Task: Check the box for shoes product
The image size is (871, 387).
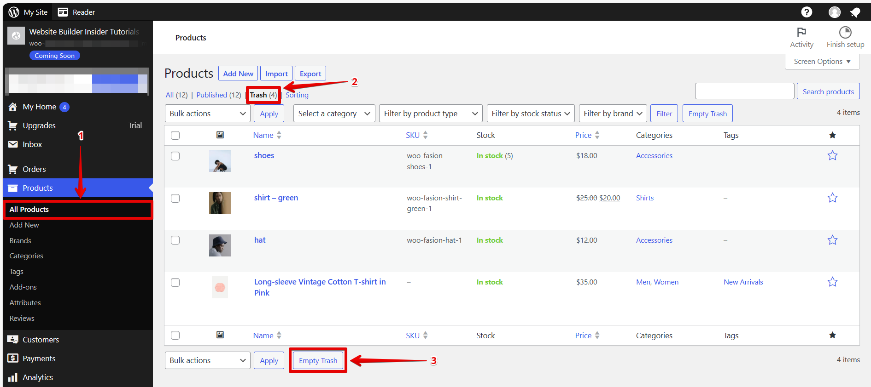Action: [x=175, y=156]
